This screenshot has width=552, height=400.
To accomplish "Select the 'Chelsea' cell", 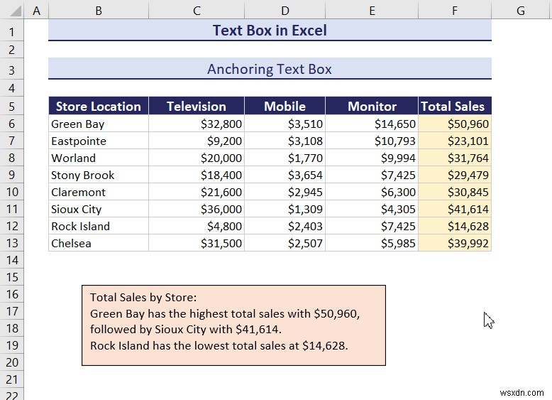I will click(x=99, y=243).
